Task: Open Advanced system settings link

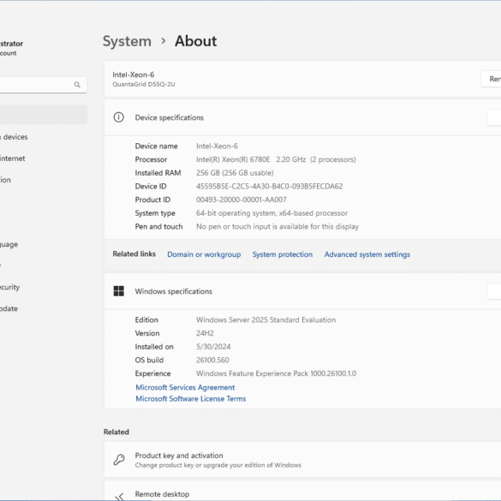Action: (367, 254)
